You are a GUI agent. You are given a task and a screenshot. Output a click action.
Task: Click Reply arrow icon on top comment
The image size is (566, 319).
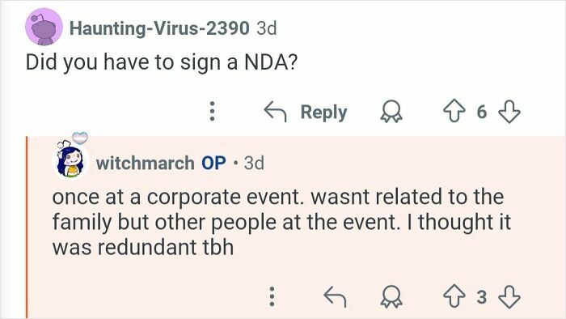click(275, 111)
